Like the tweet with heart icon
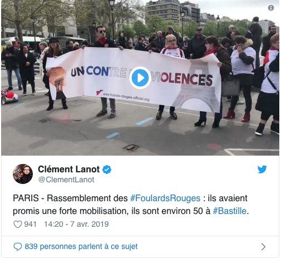 18,224
